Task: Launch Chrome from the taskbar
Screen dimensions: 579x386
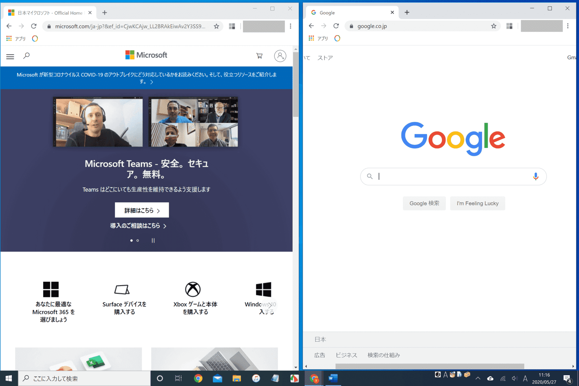Action: [198, 378]
